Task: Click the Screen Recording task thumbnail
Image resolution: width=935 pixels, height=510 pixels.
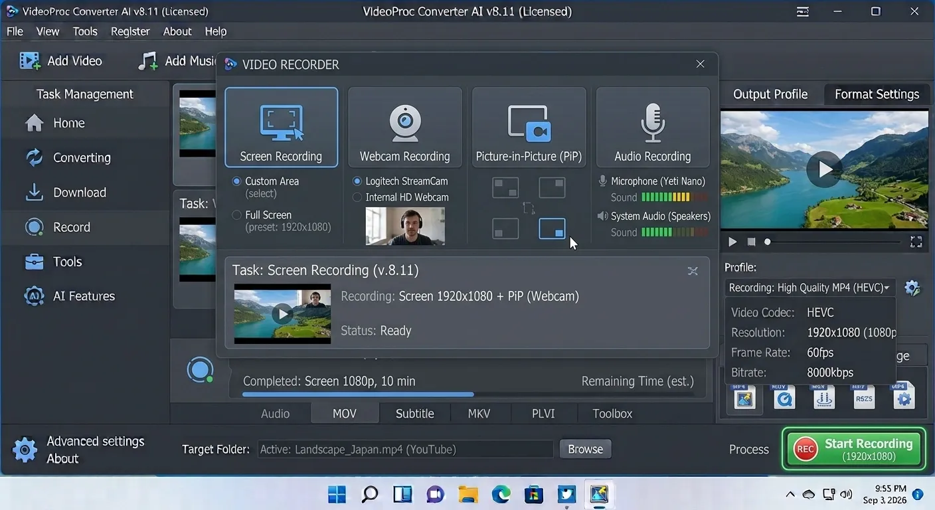Action: point(282,313)
